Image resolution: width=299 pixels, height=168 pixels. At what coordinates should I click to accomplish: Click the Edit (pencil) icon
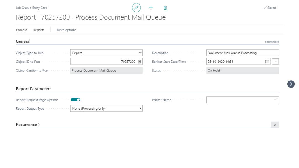point(136,8)
